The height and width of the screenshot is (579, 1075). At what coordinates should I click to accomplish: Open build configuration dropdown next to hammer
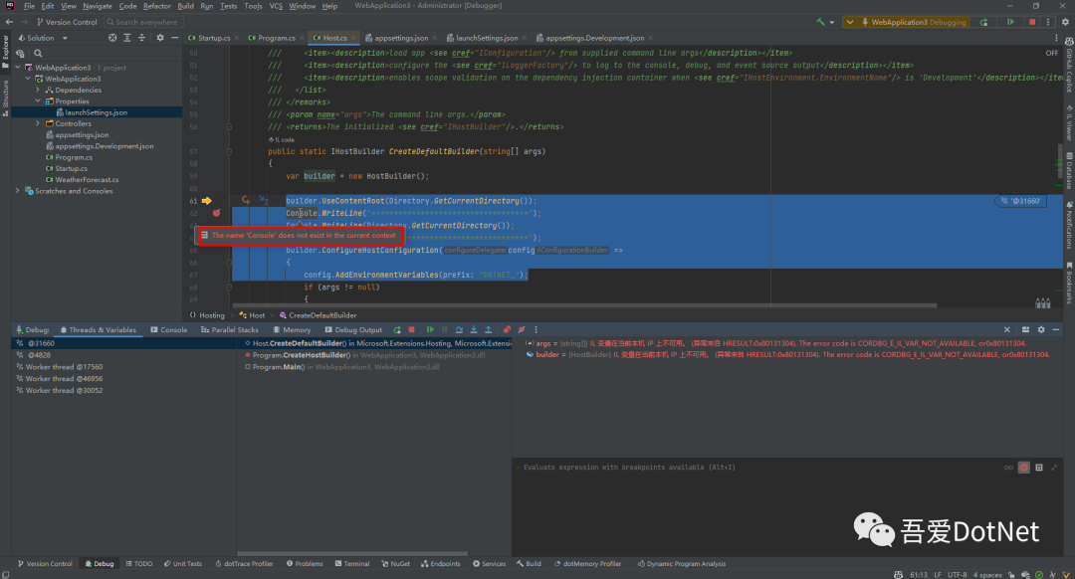coord(831,23)
